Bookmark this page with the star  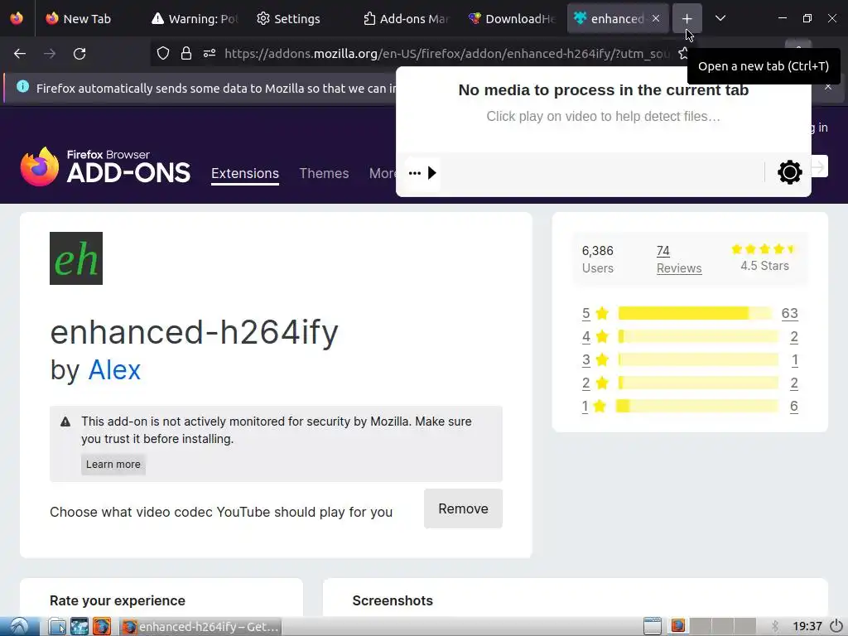click(683, 53)
